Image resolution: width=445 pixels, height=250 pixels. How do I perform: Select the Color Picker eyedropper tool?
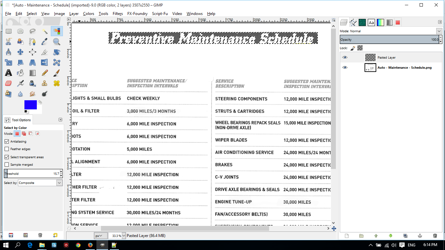(x=45, y=42)
